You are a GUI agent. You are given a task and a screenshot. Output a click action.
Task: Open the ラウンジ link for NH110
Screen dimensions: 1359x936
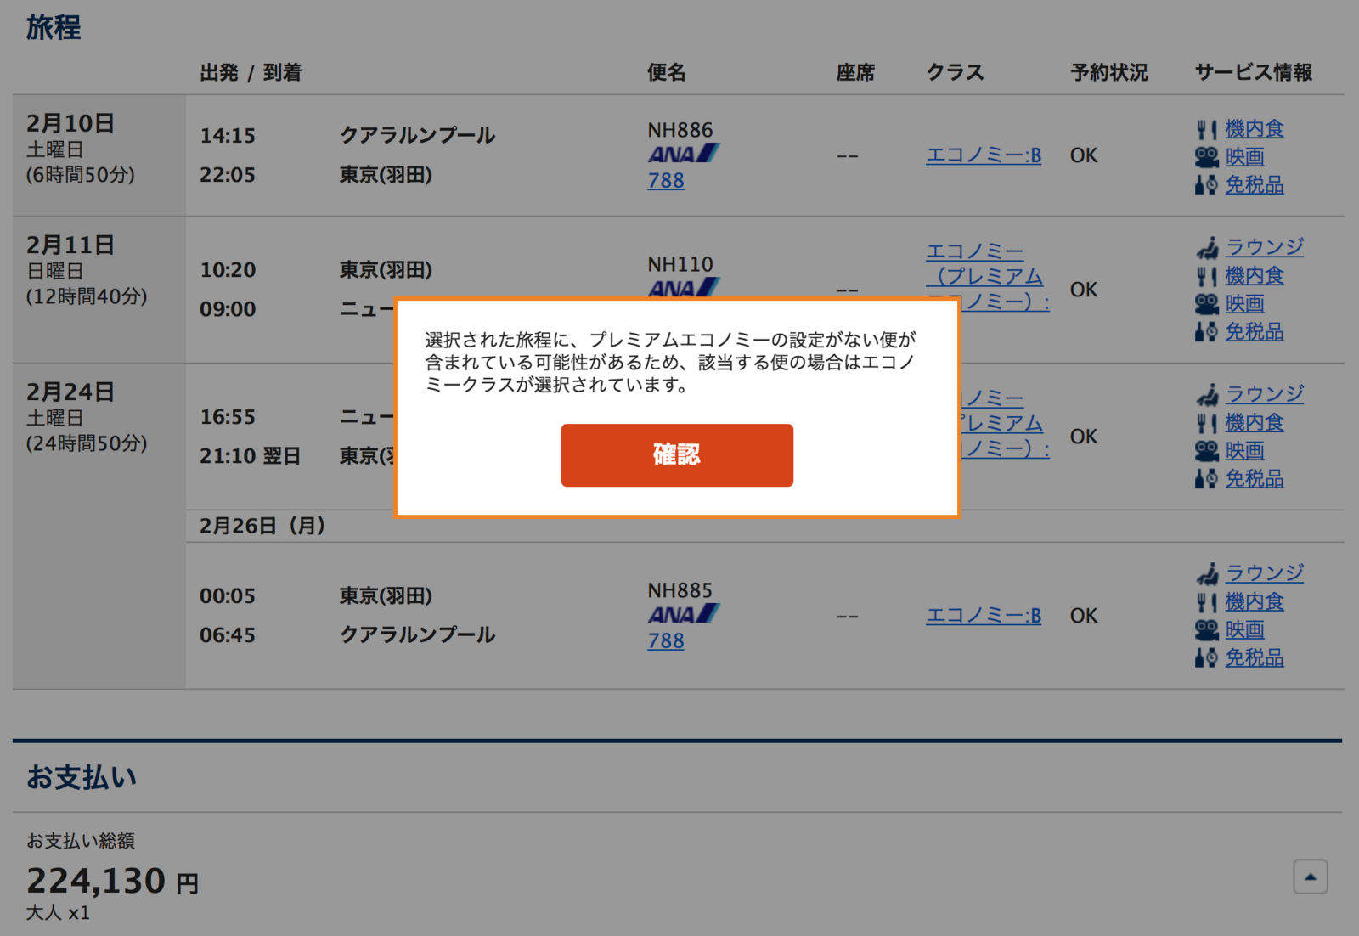tap(1265, 248)
